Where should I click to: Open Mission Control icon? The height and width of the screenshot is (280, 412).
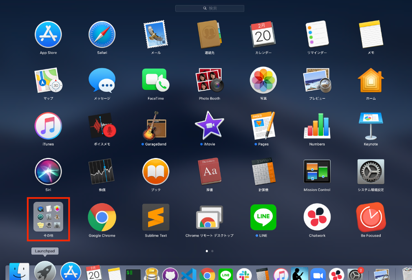coord(317,171)
